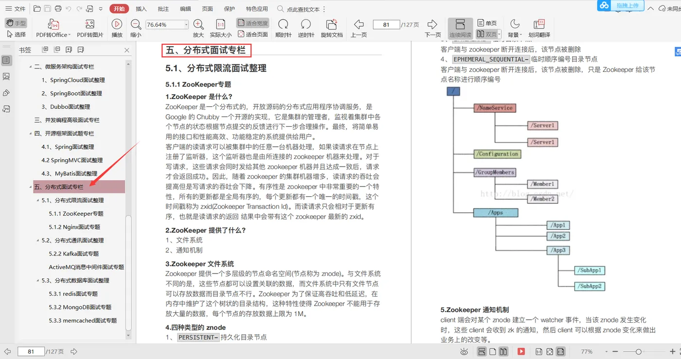
Task: Click the 拖拽上传 cloud upload button
Action: point(621,5)
